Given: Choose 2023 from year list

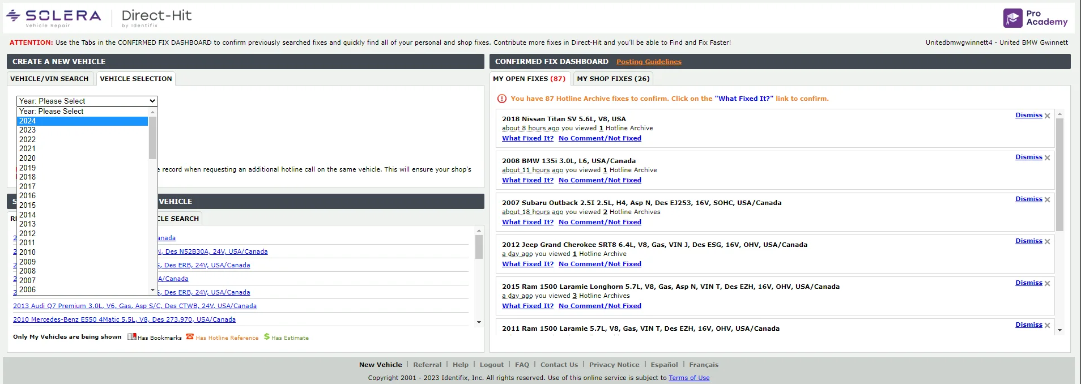Looking at the screenshot, I should (x=82, y=130).
